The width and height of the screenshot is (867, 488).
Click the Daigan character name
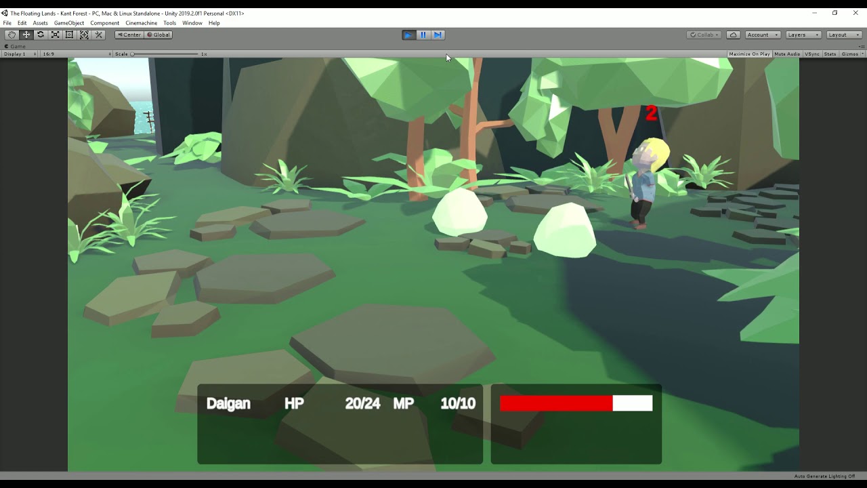pyautogui.click(x=228, y=403)
